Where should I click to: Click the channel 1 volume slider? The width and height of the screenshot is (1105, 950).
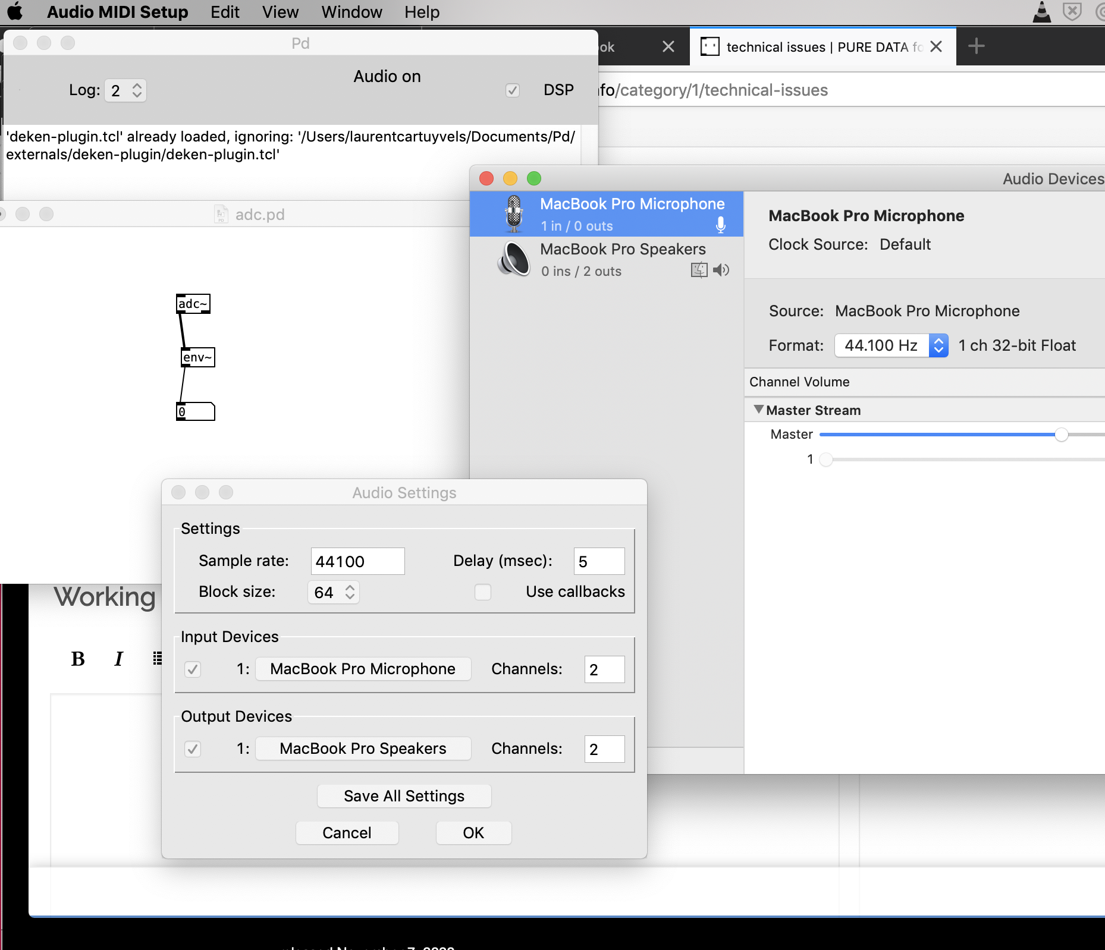click(x=826, y=460)
